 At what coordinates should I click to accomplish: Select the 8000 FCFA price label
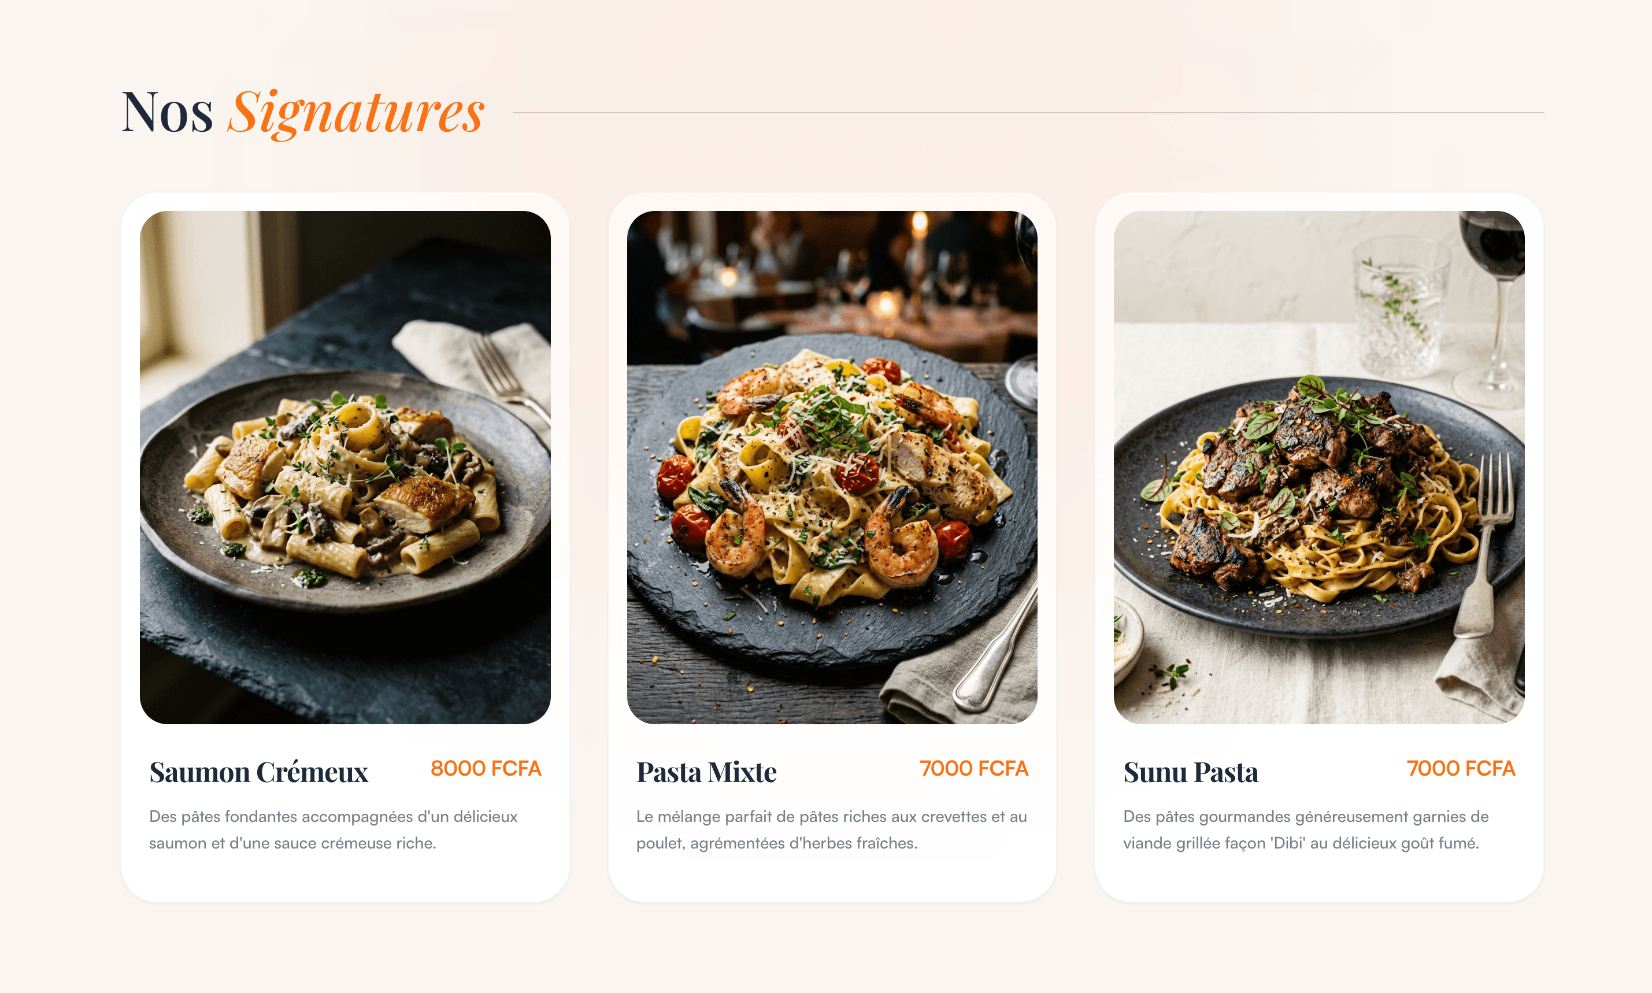[x=486, y=768]
